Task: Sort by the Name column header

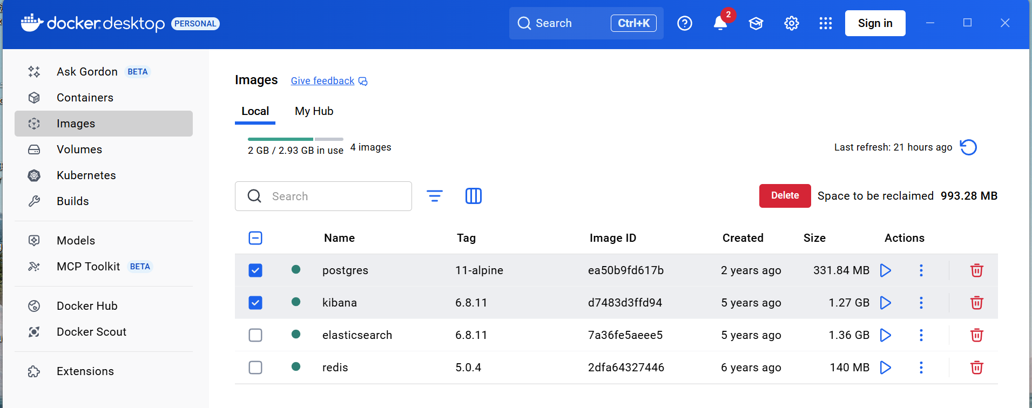Action: (x=340, y=238)
